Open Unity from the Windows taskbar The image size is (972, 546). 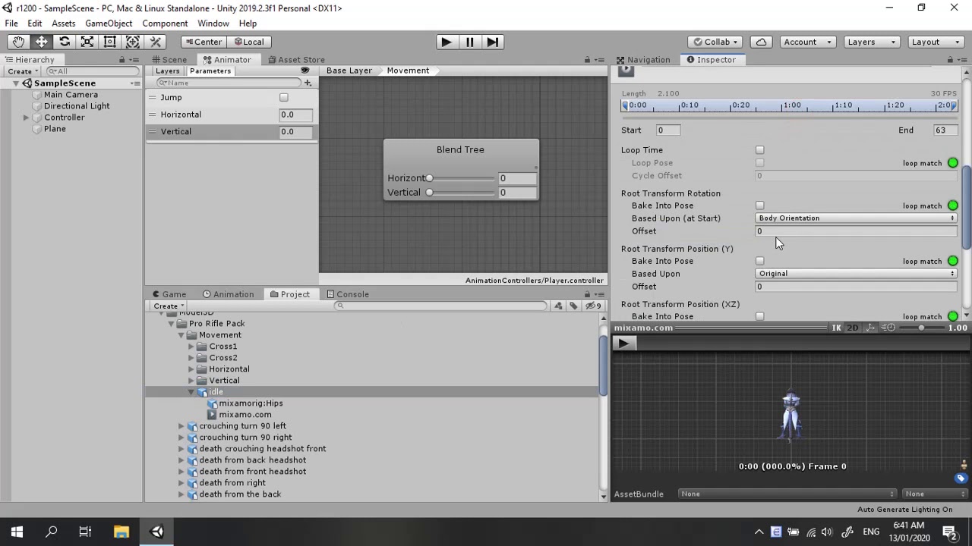click(156, 532)
